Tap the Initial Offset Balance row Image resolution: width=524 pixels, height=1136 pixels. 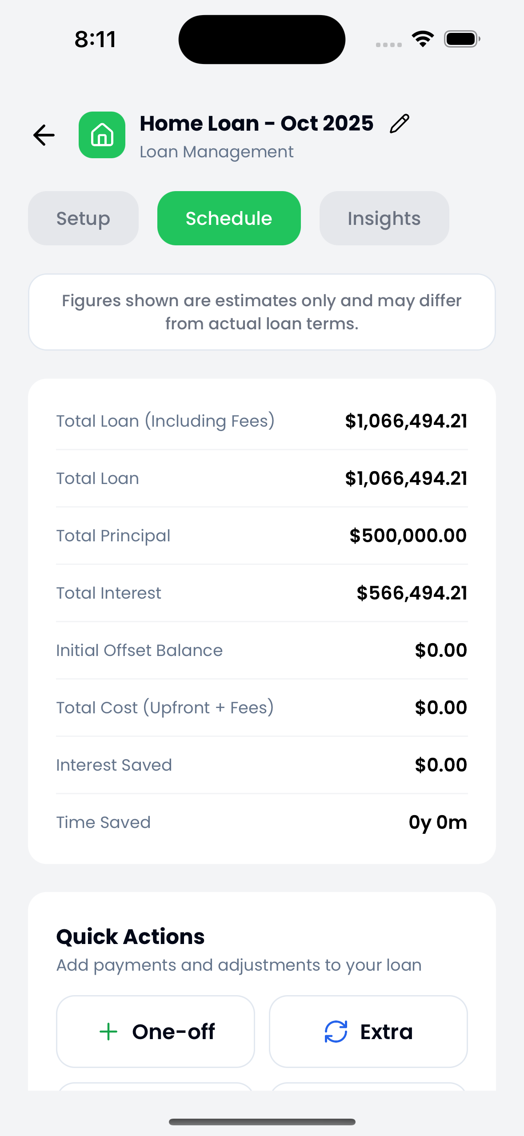[x=262, y=650]
